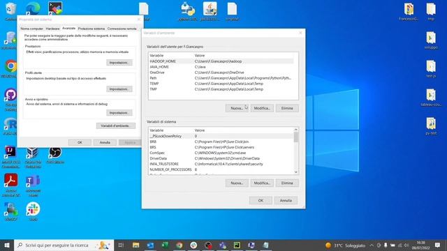Image resolution: width=447 pixels, height=251 pixels.
Task: Open the test-js folder on desktop
Action: pos(431,69)
